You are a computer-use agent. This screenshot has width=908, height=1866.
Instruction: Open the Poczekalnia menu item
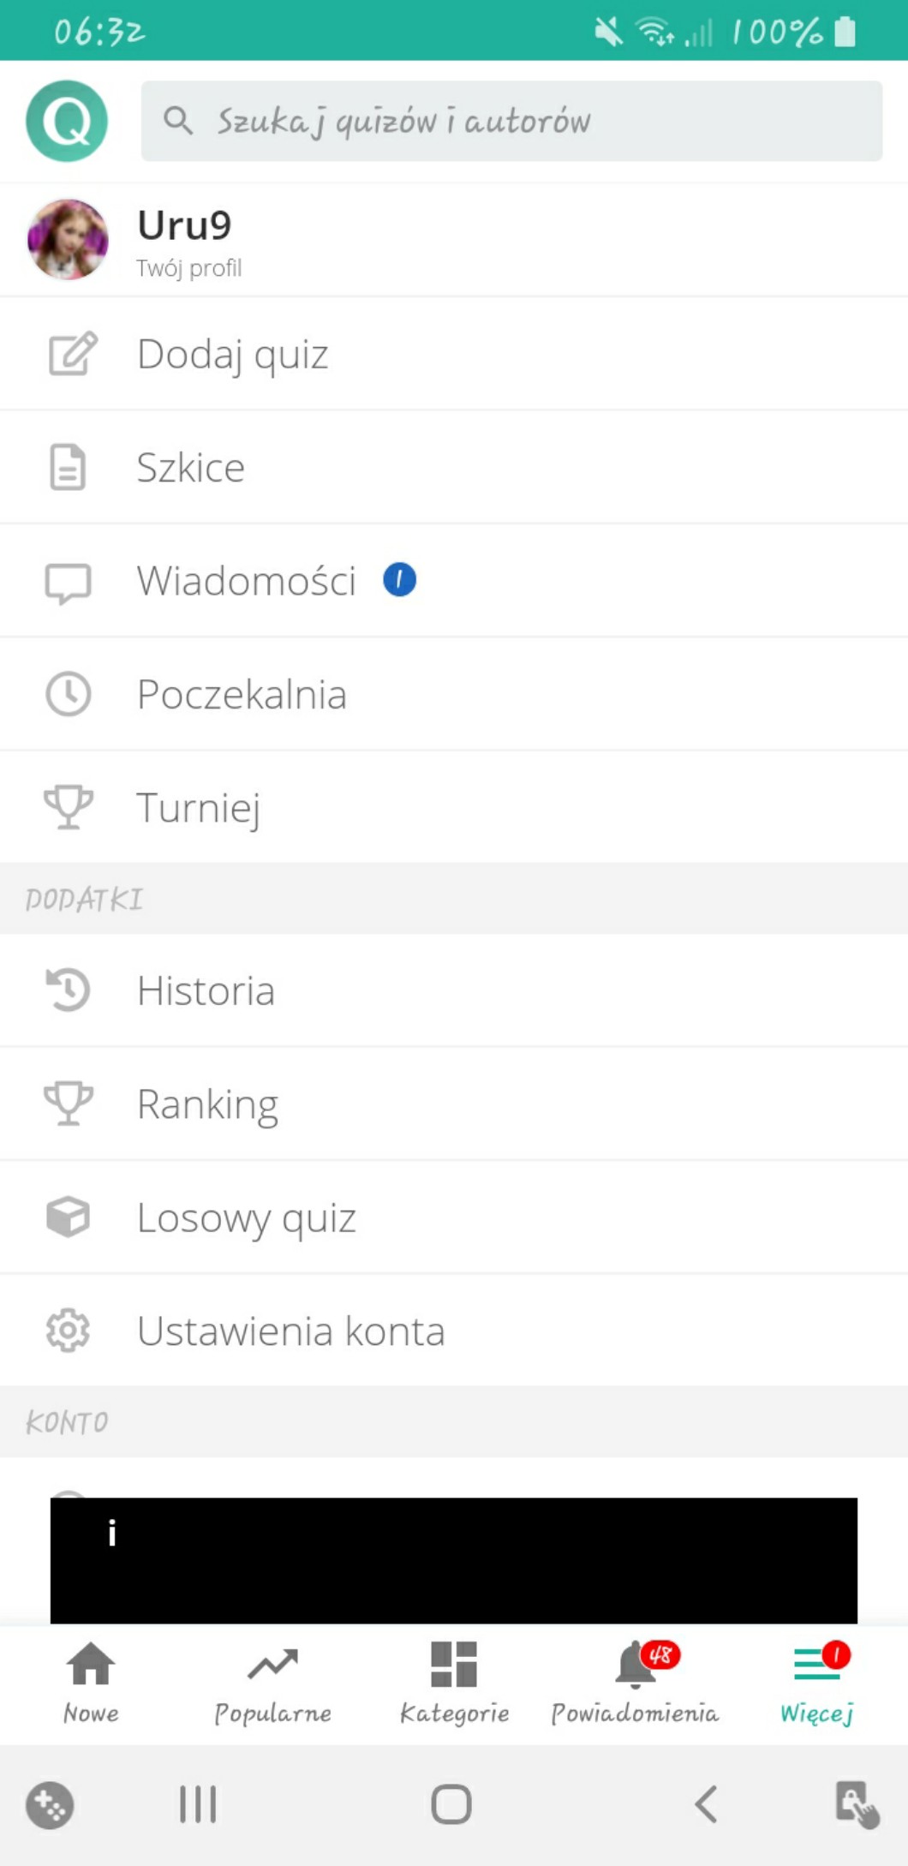click(x=242, y=695)
